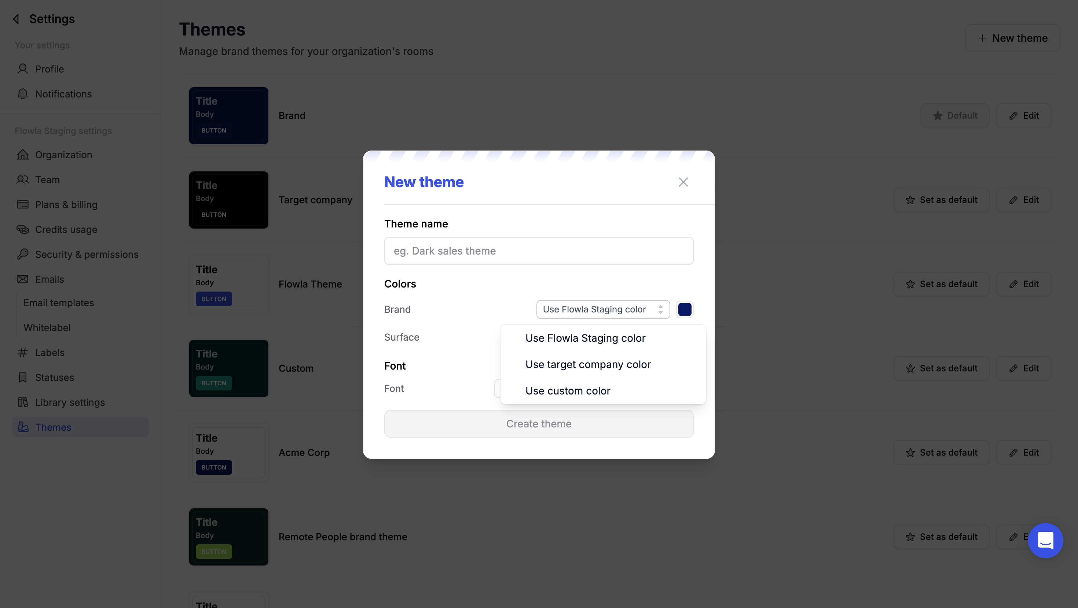Open the Brand color source dropdown
Viewport: 1078px width, 608px height.
pos(603,309)
